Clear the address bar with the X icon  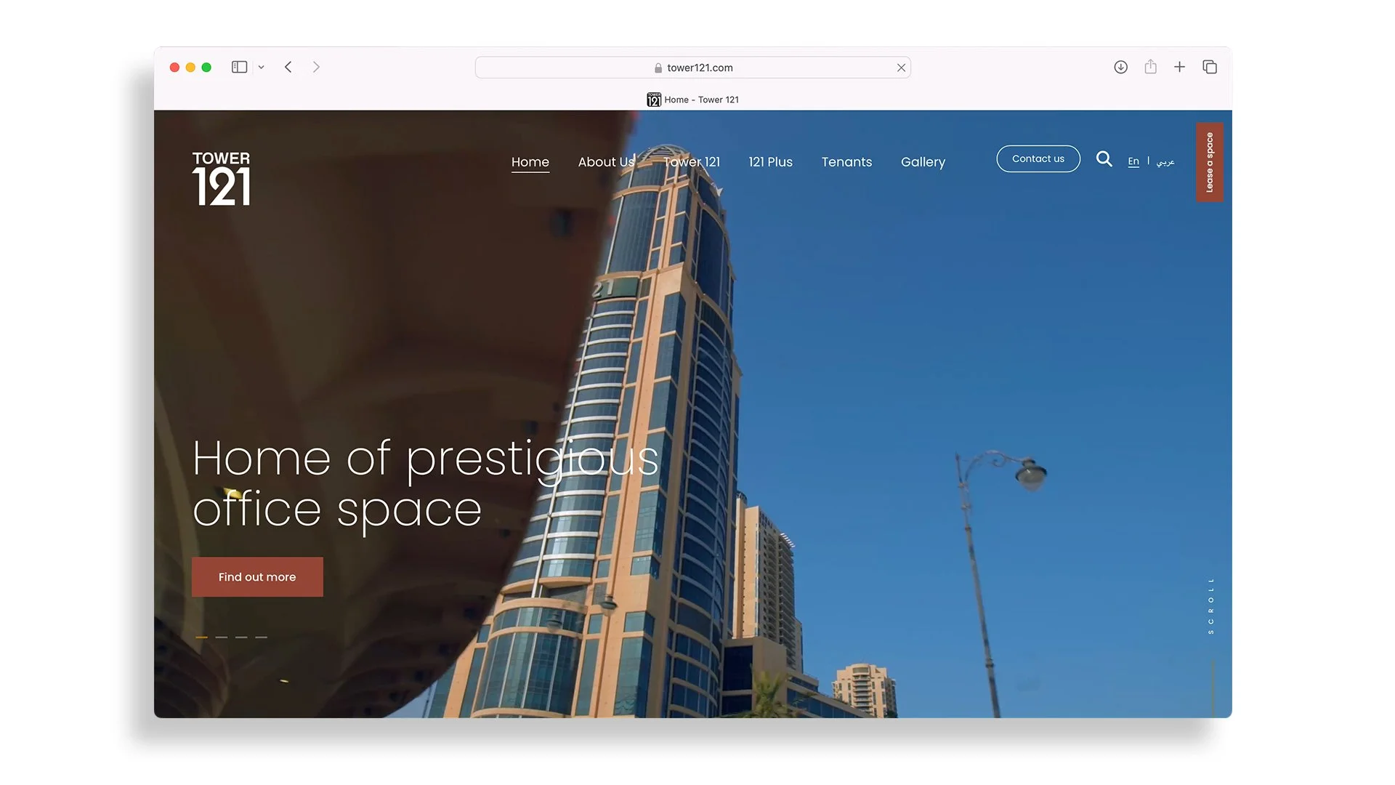click(x=901, y=67)
